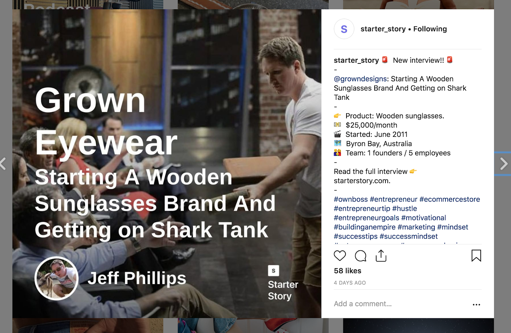Screen dimensions: 511x333
Task: Go to next post with right arrow
Action: pos(504,164)
